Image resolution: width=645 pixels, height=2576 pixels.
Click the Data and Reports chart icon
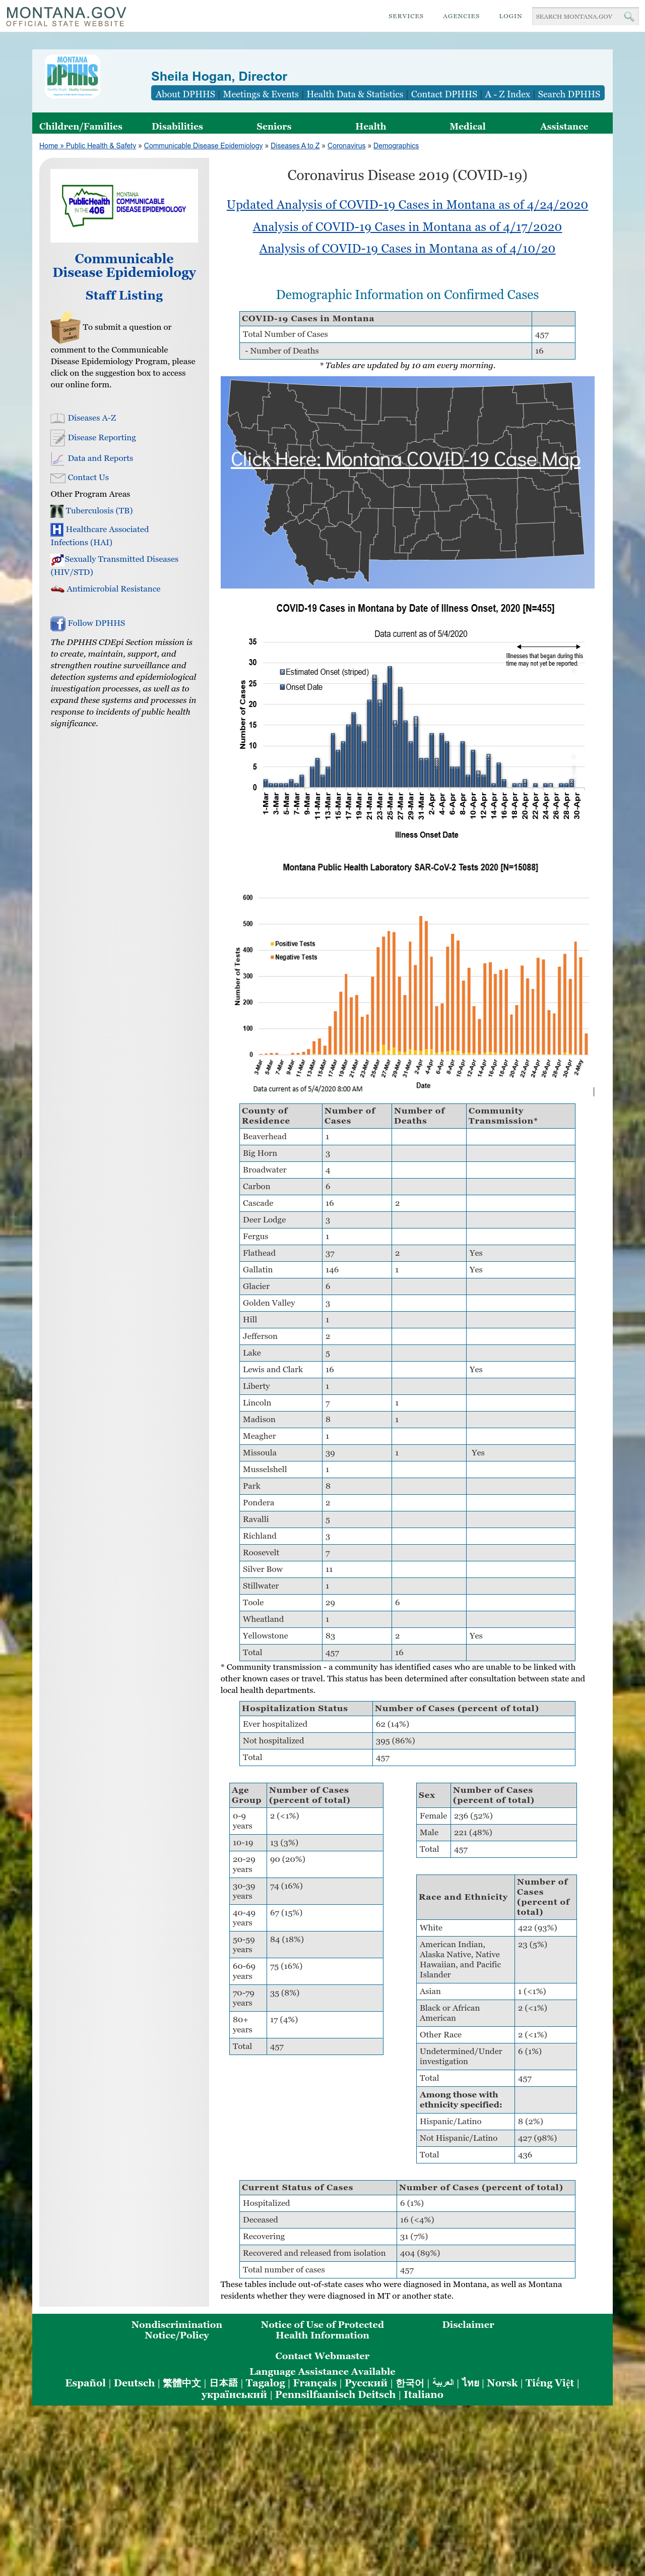pos(58,458)
